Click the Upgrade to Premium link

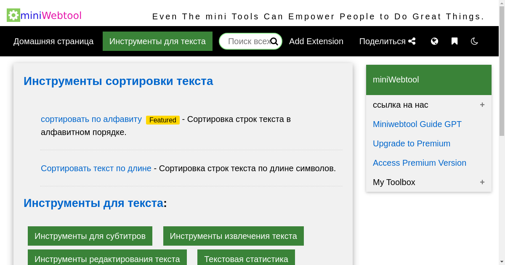pos(412,143)
